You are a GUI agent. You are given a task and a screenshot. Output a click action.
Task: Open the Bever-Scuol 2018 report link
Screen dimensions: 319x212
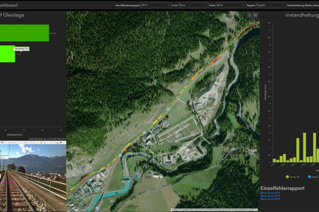click(270, 193)
